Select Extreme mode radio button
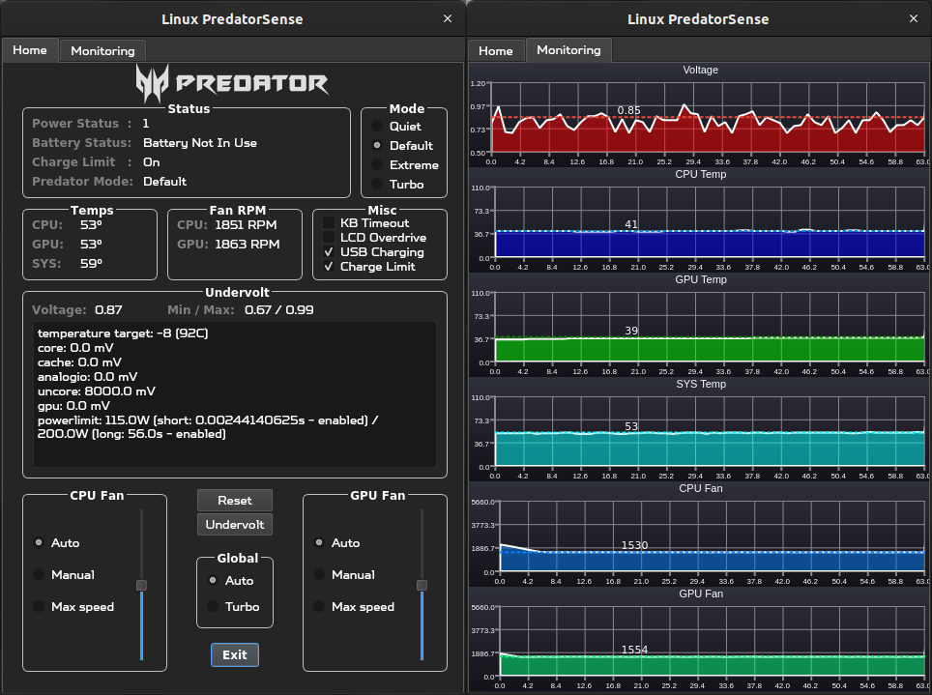The width and height of the screenshot is (932, 695). coord(377,164)
